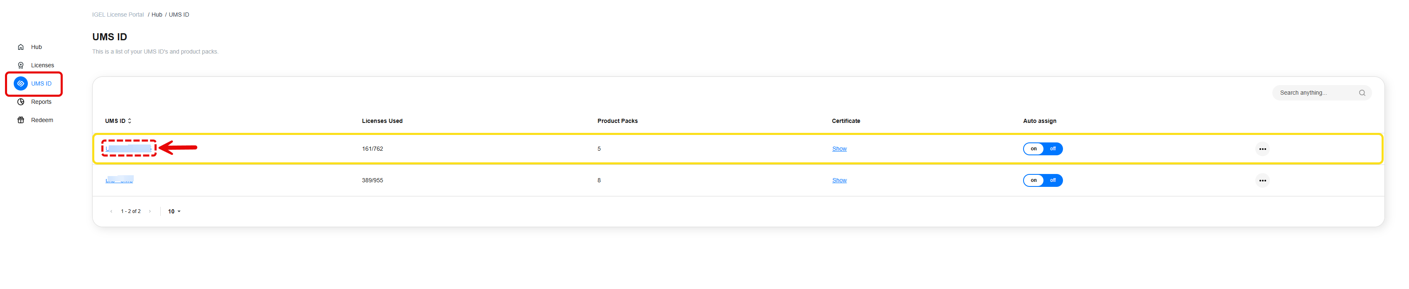Toggle auto assign for 389/955 row

[1042, 181]
